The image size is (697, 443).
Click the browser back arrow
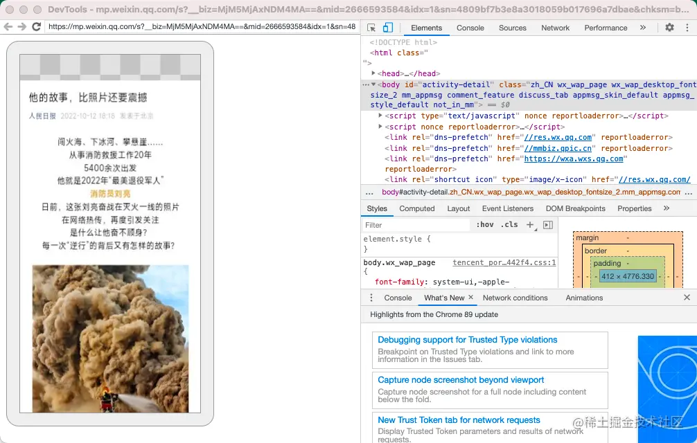coord(8,26)
